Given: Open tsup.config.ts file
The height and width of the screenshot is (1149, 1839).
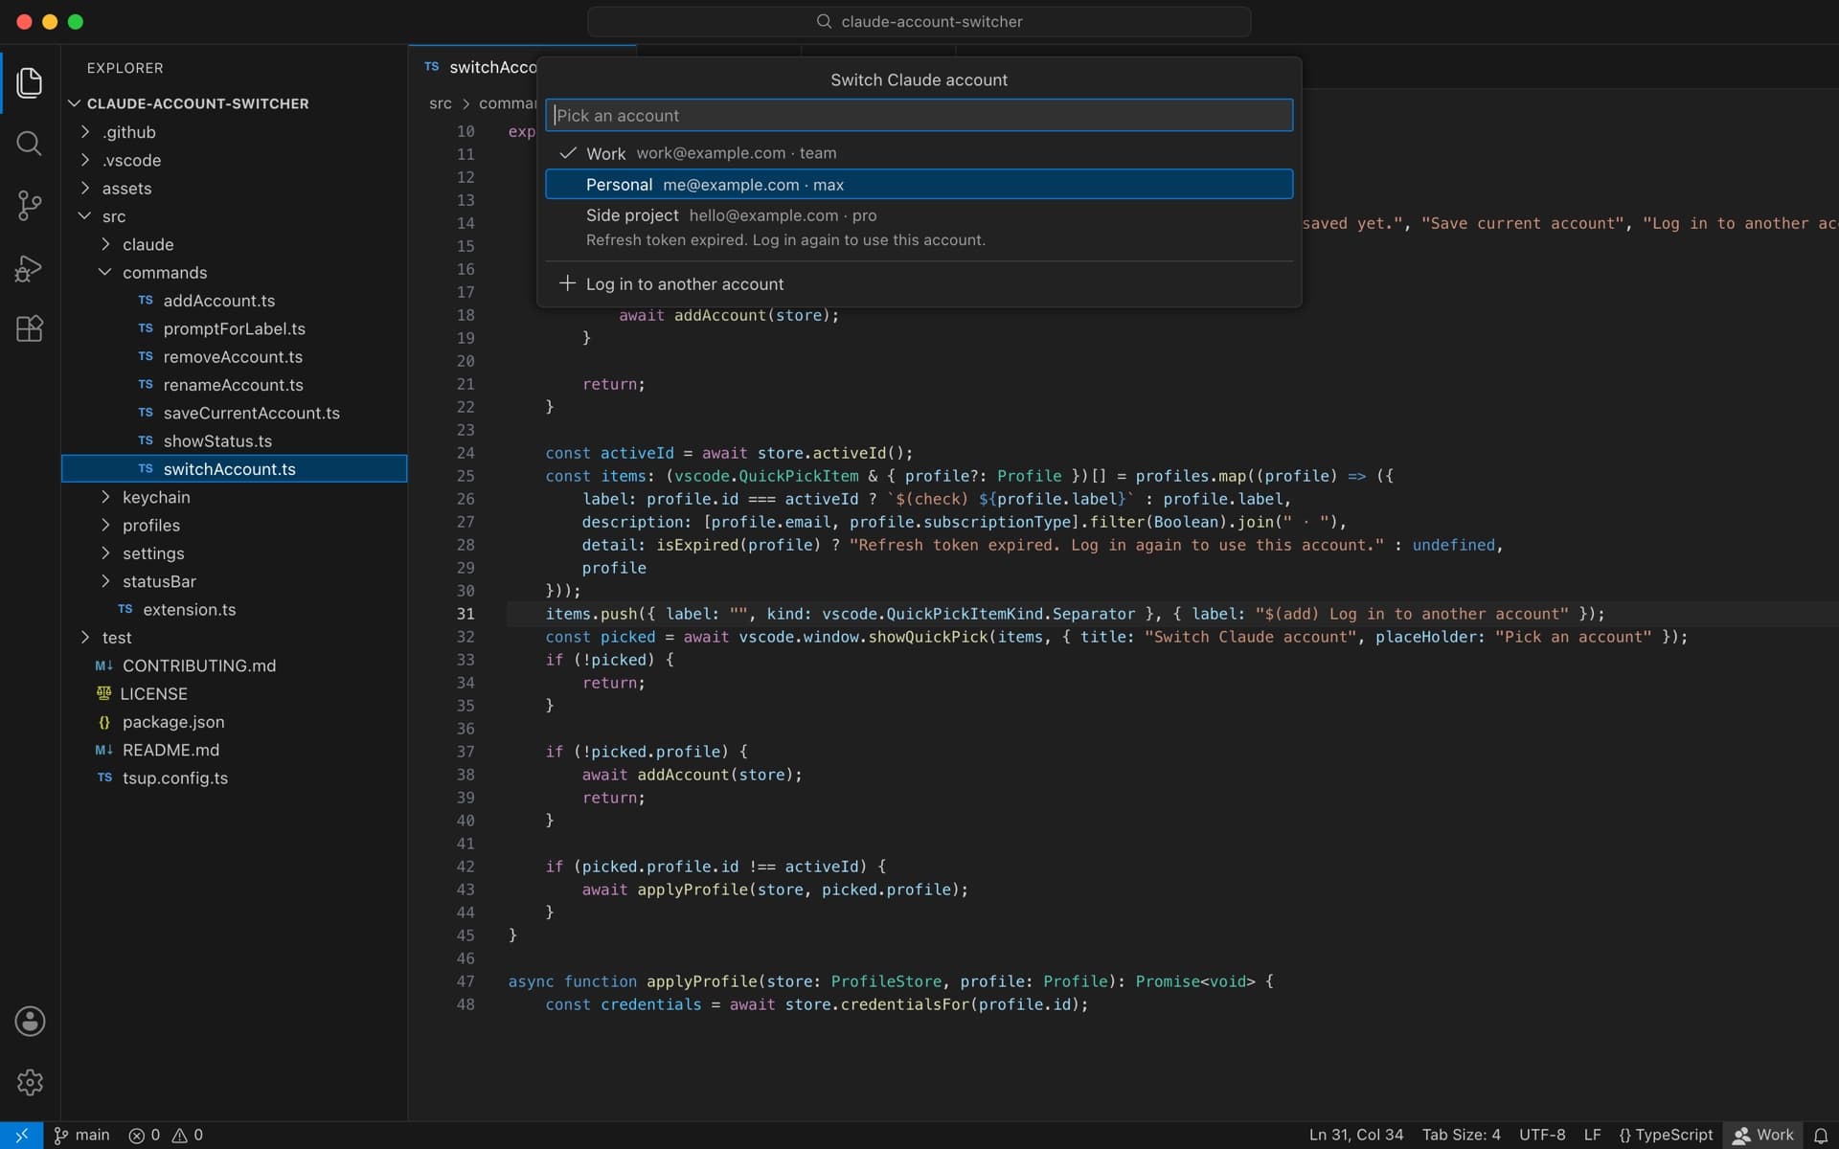Looking at the screenshot, I should pyautogui.click(x=234, y=777).
